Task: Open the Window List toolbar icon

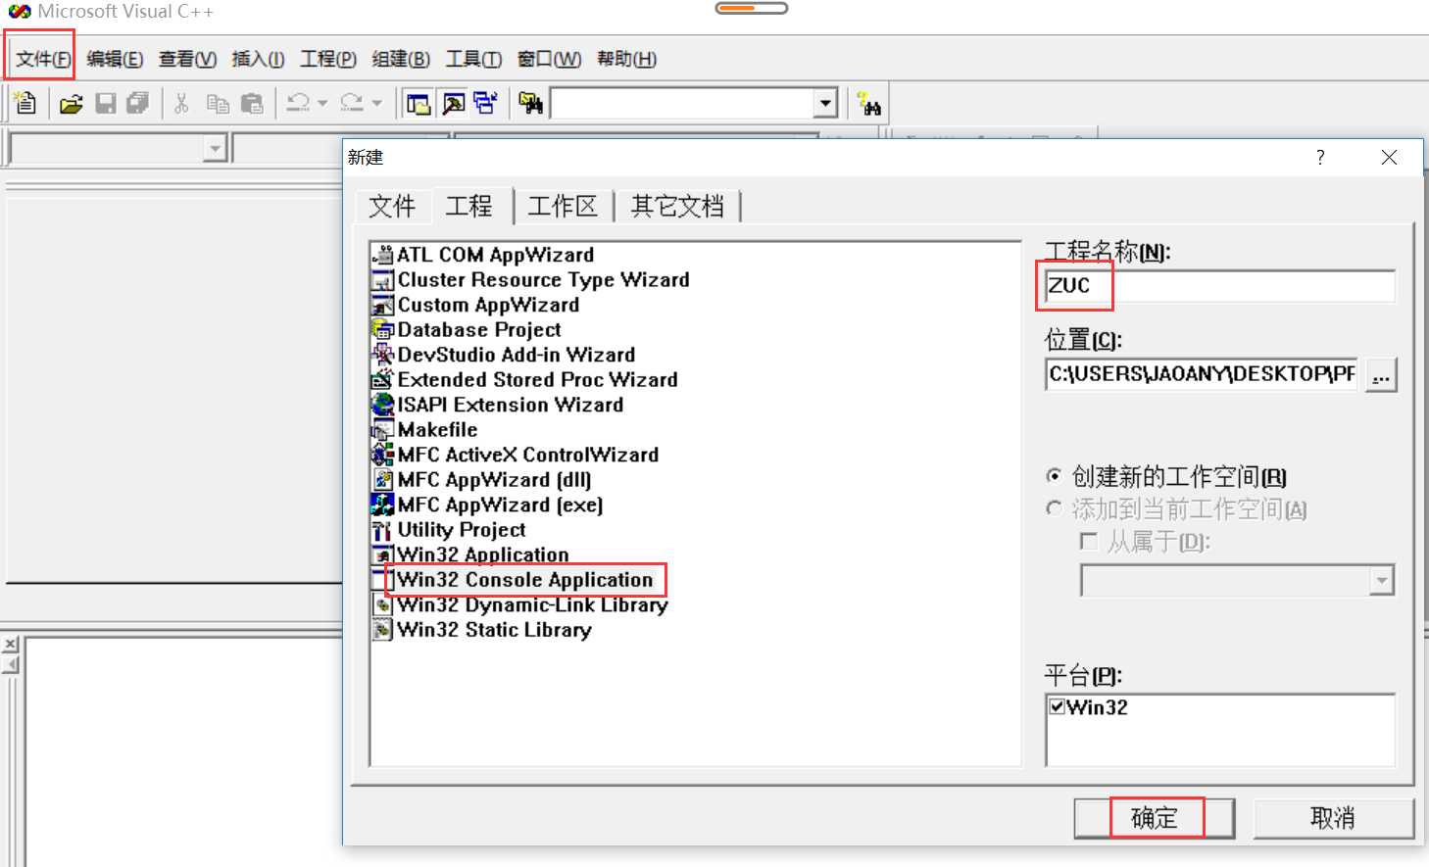Action: tap(485, 103)
